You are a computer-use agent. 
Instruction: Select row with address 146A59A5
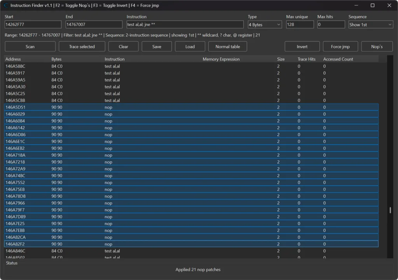(191, 80)
